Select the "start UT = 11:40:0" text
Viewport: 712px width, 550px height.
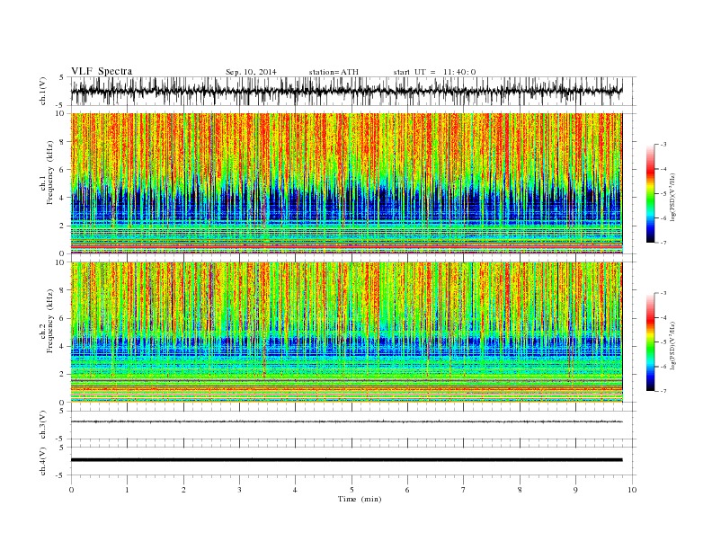pyautogui.click(x=434, y=72)
